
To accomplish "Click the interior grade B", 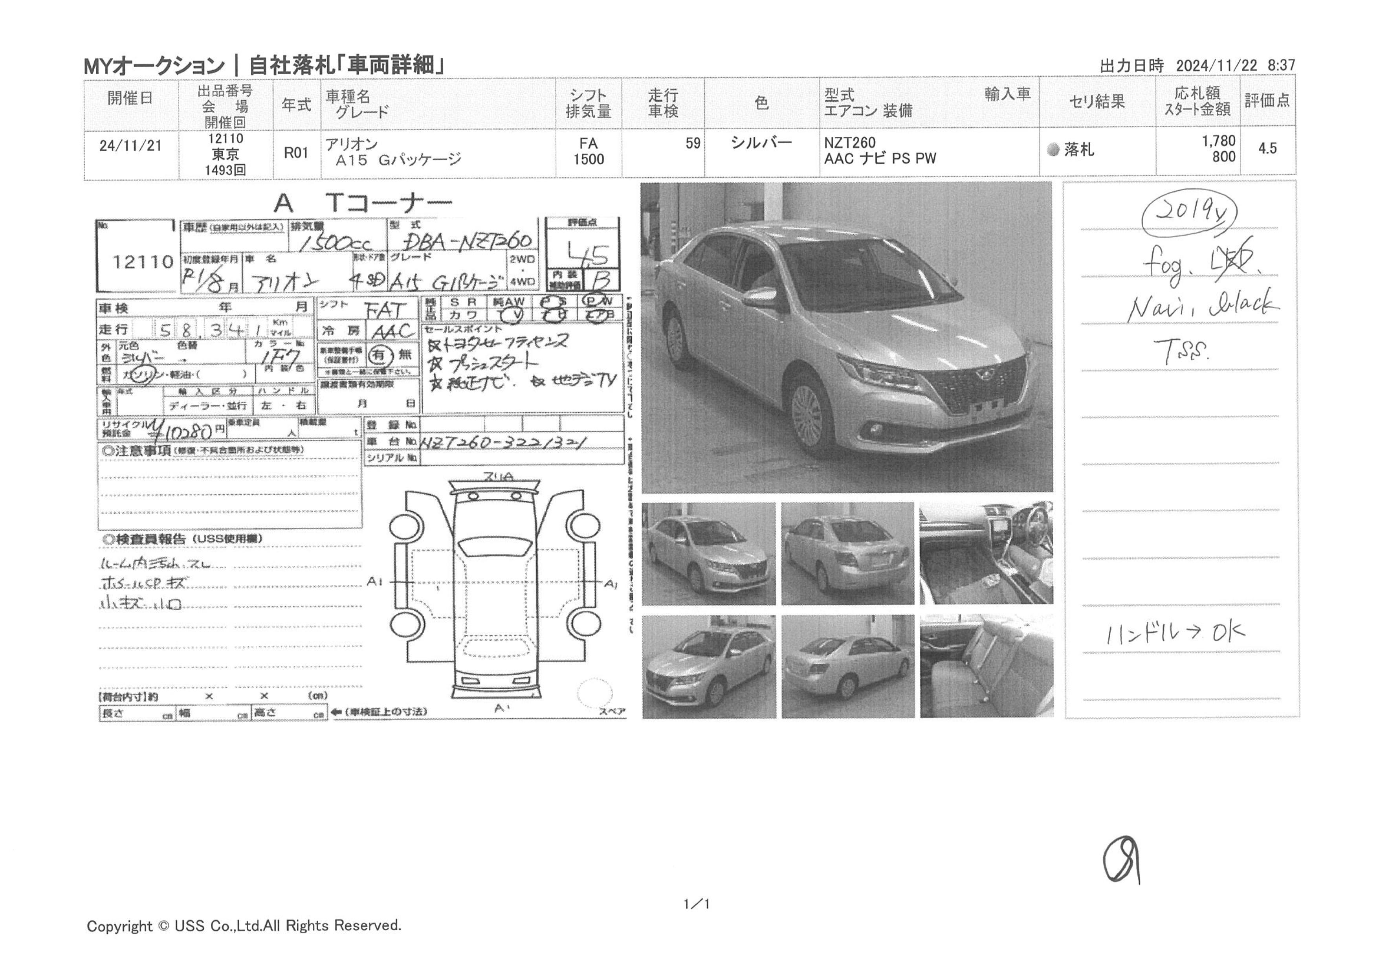I will point(601,281).
